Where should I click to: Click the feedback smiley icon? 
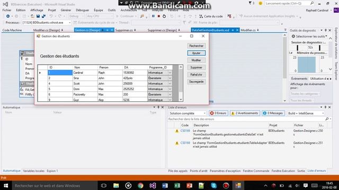(260, 4)
